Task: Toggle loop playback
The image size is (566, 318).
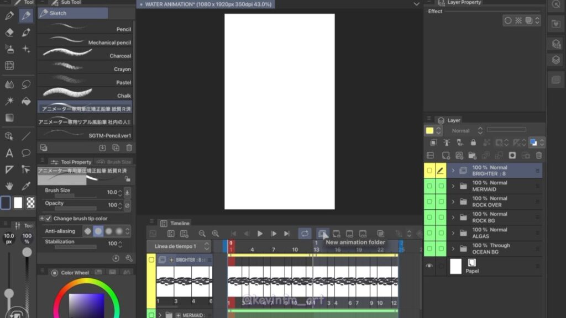Action: tap(305, 234)
